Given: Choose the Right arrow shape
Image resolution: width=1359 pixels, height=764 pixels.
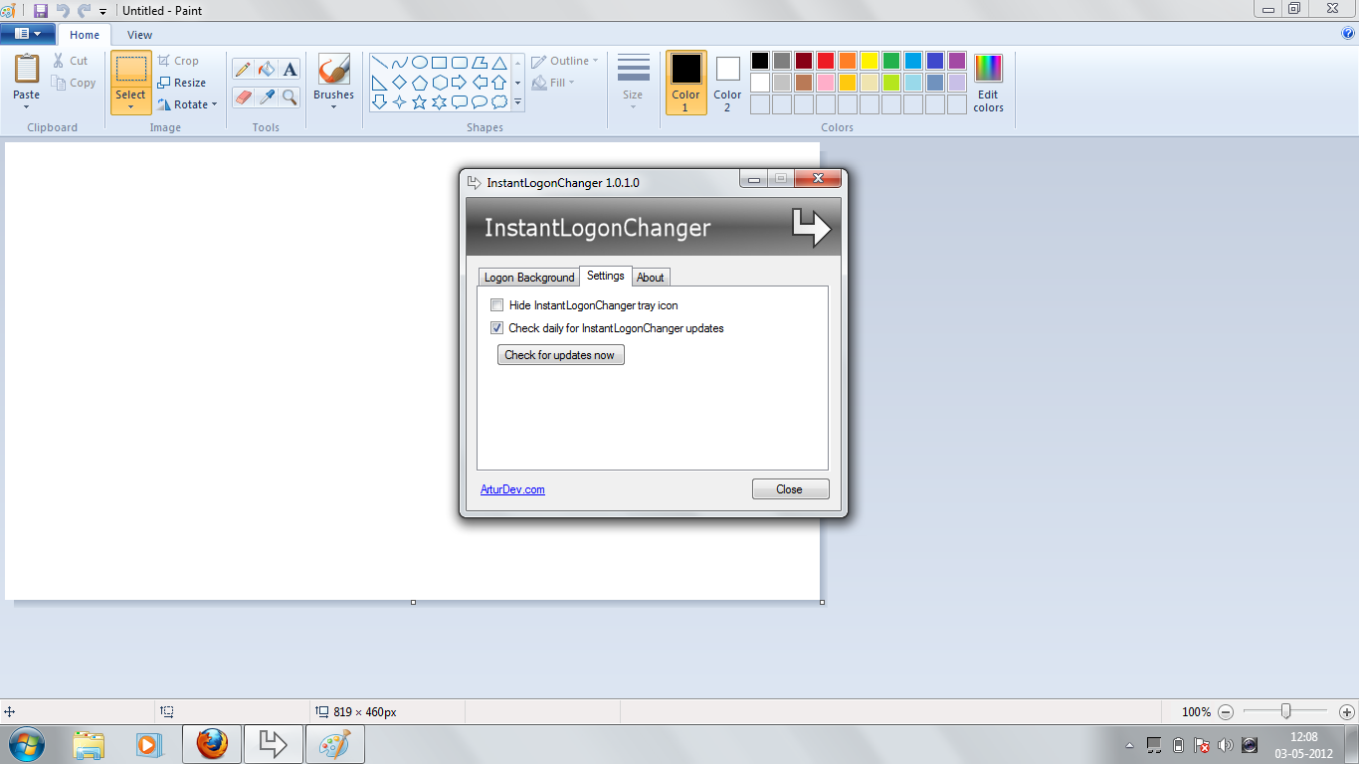Looking at the screenshot, I should point(459,83).
